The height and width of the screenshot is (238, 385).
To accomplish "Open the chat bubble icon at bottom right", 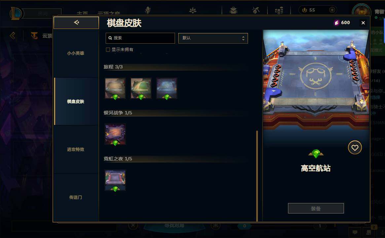I will (x=355, y=232).
